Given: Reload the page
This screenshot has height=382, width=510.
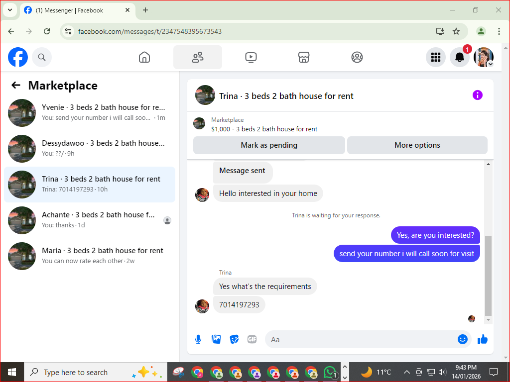Looking at the screenshot, I should [x=47, y=31].
